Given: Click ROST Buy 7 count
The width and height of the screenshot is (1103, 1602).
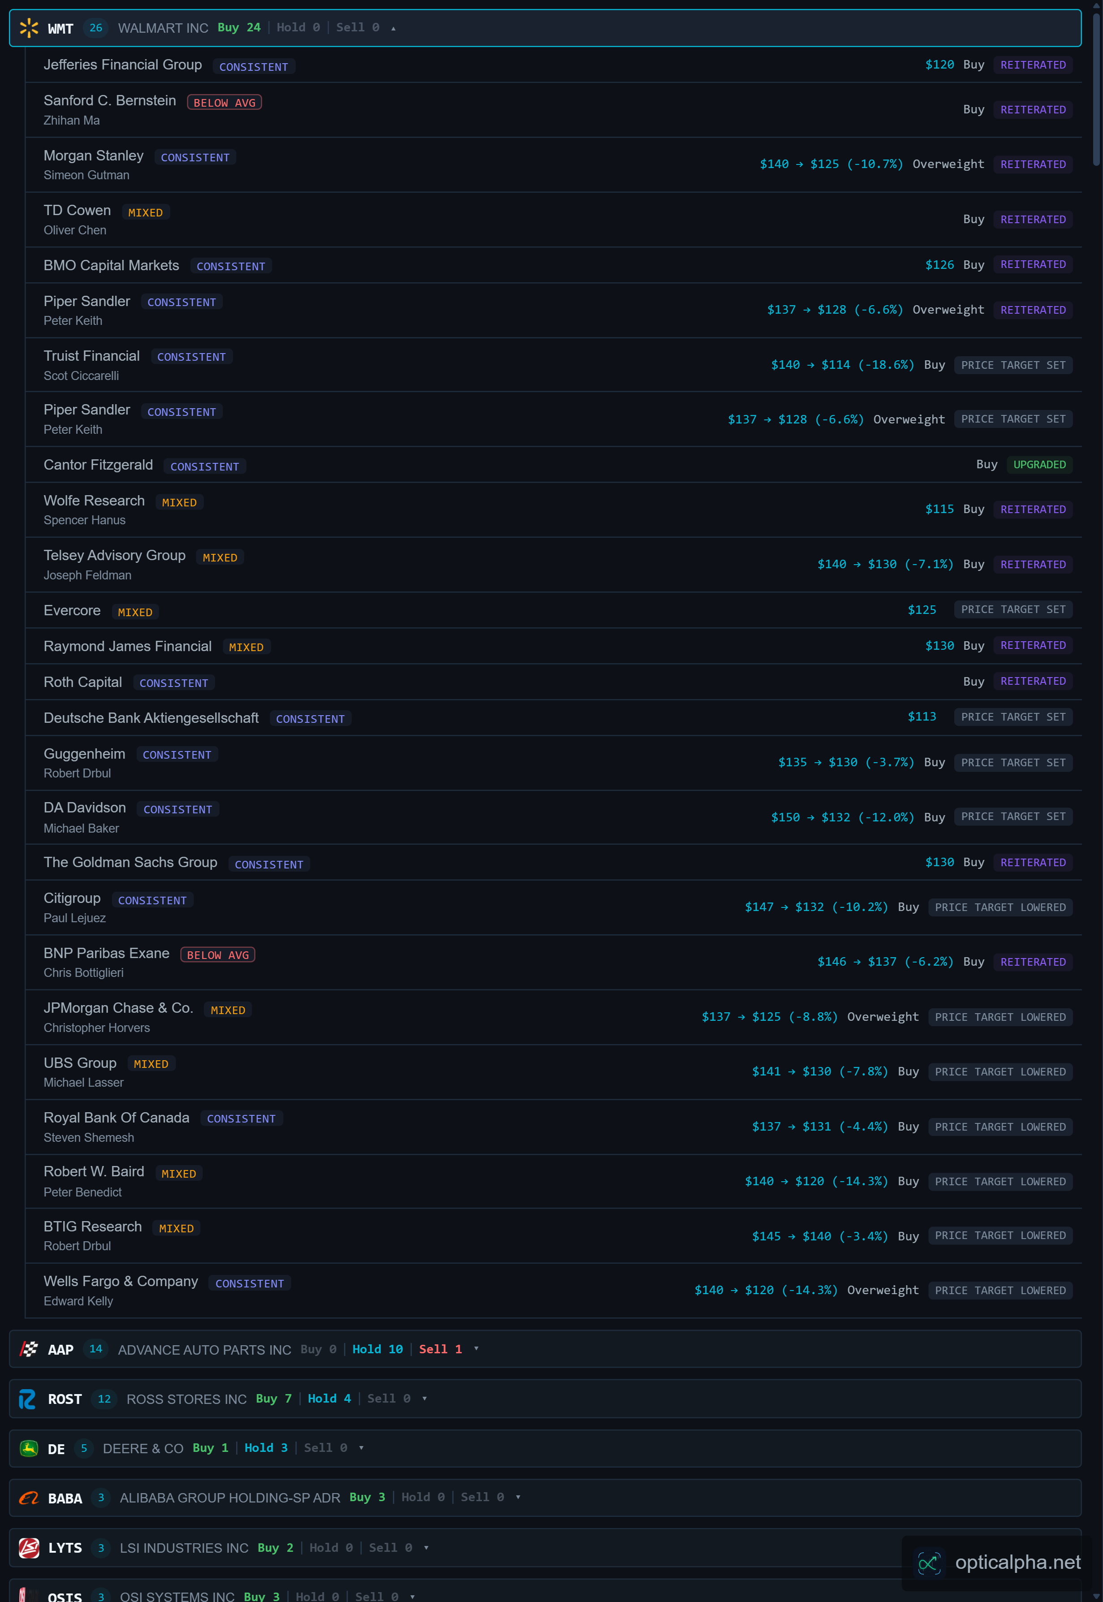Looking at the screenshot, I should click(274, 1399).
